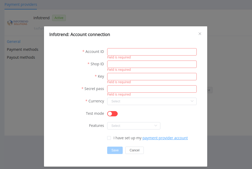This screenshot has width=252, height=169.
Task: Open the Currency dropdown
Action: point(152,101)
